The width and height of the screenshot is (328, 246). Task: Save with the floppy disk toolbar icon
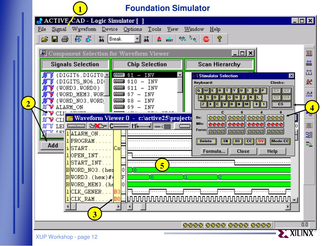pyautogui.click(x=55, y=39)
